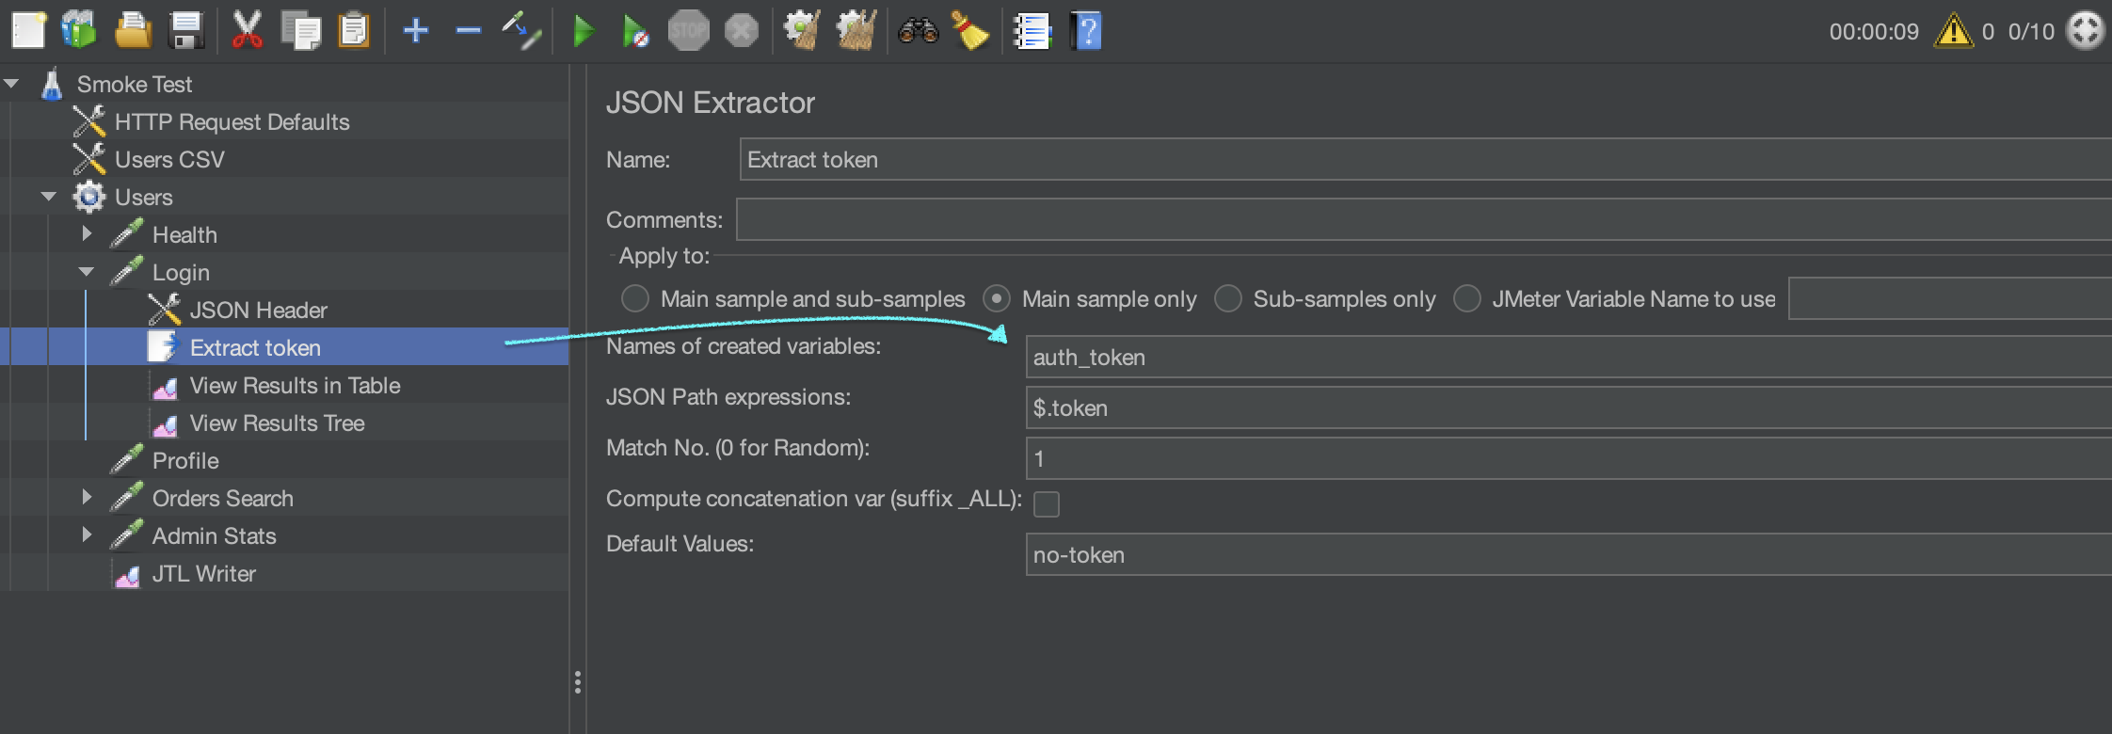The width and height of the screenshot is (2112, 734).
Task: Click the warning triangle log indicator
Action: click(1953, 32)
